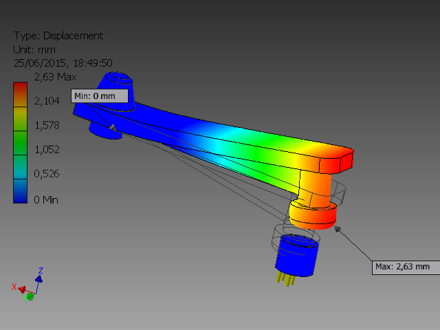Click the minimum displacement probe arrow marker
440x330 pixels.
click(x=113, y=128)
